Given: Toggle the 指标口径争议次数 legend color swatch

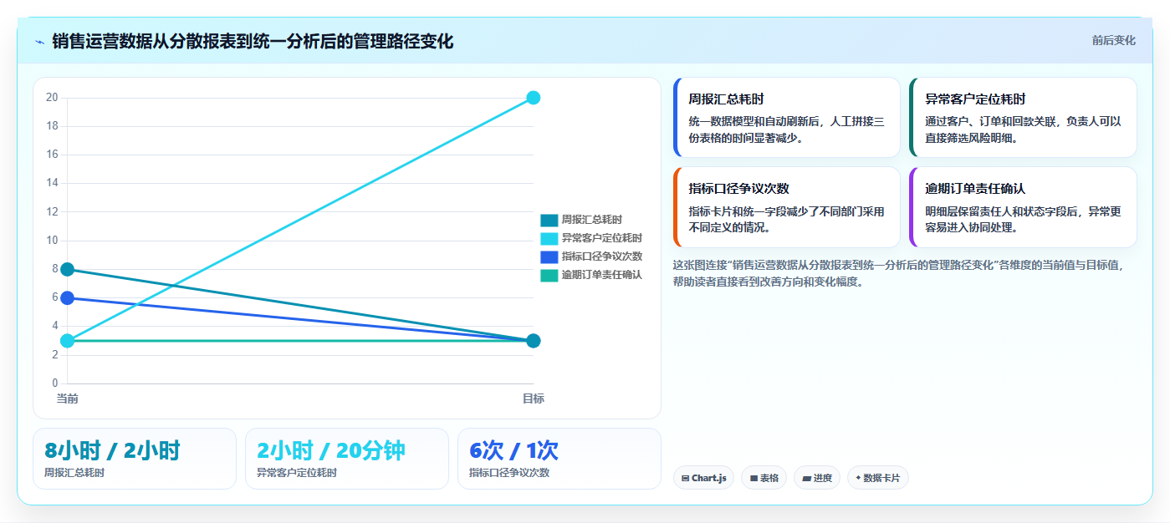Looking at the screenshot, I should (549, 256).
